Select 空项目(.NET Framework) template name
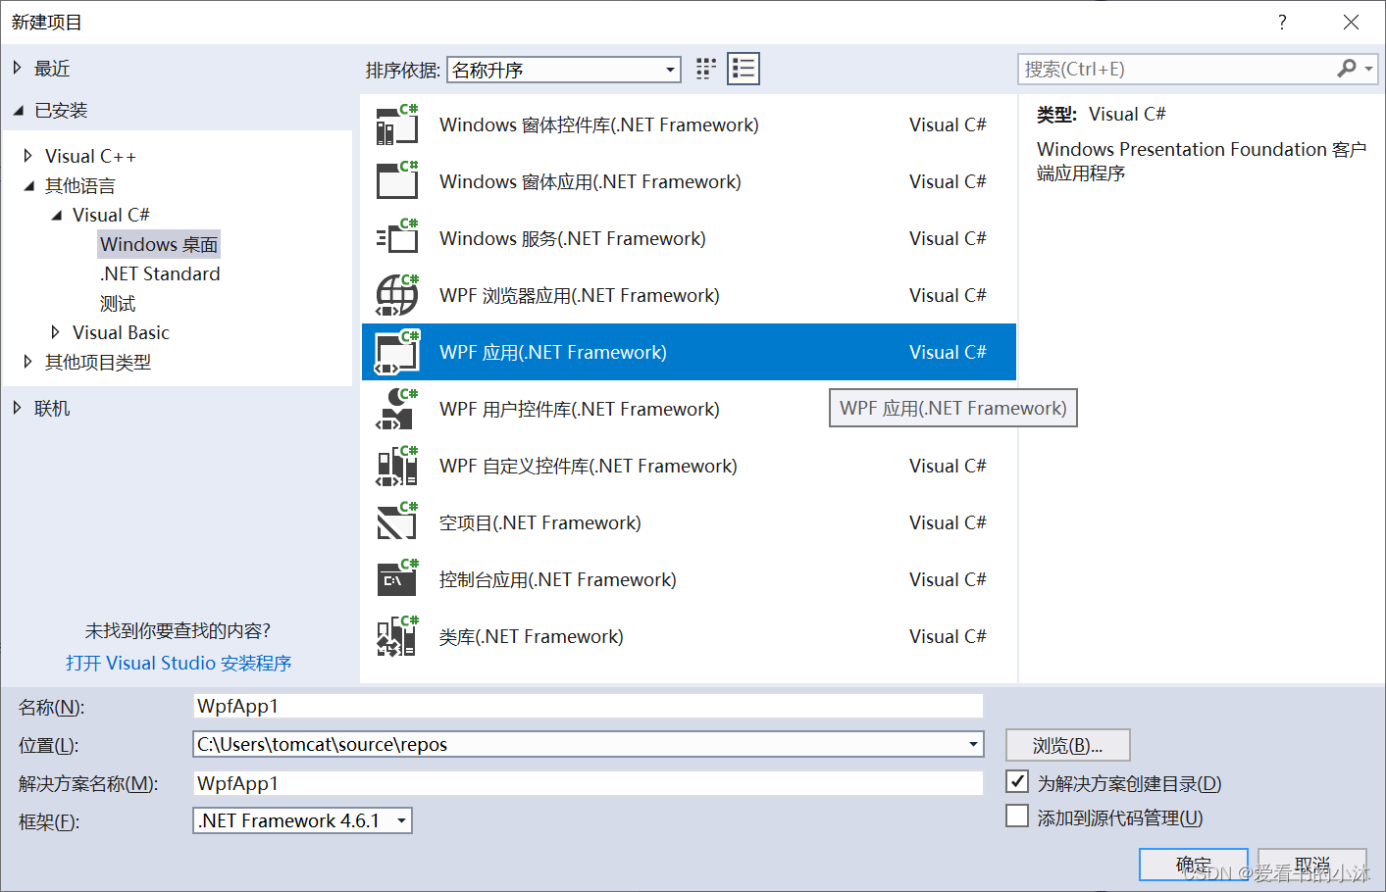Screen dimensions: 1386x892 click(x=540, y=523)
